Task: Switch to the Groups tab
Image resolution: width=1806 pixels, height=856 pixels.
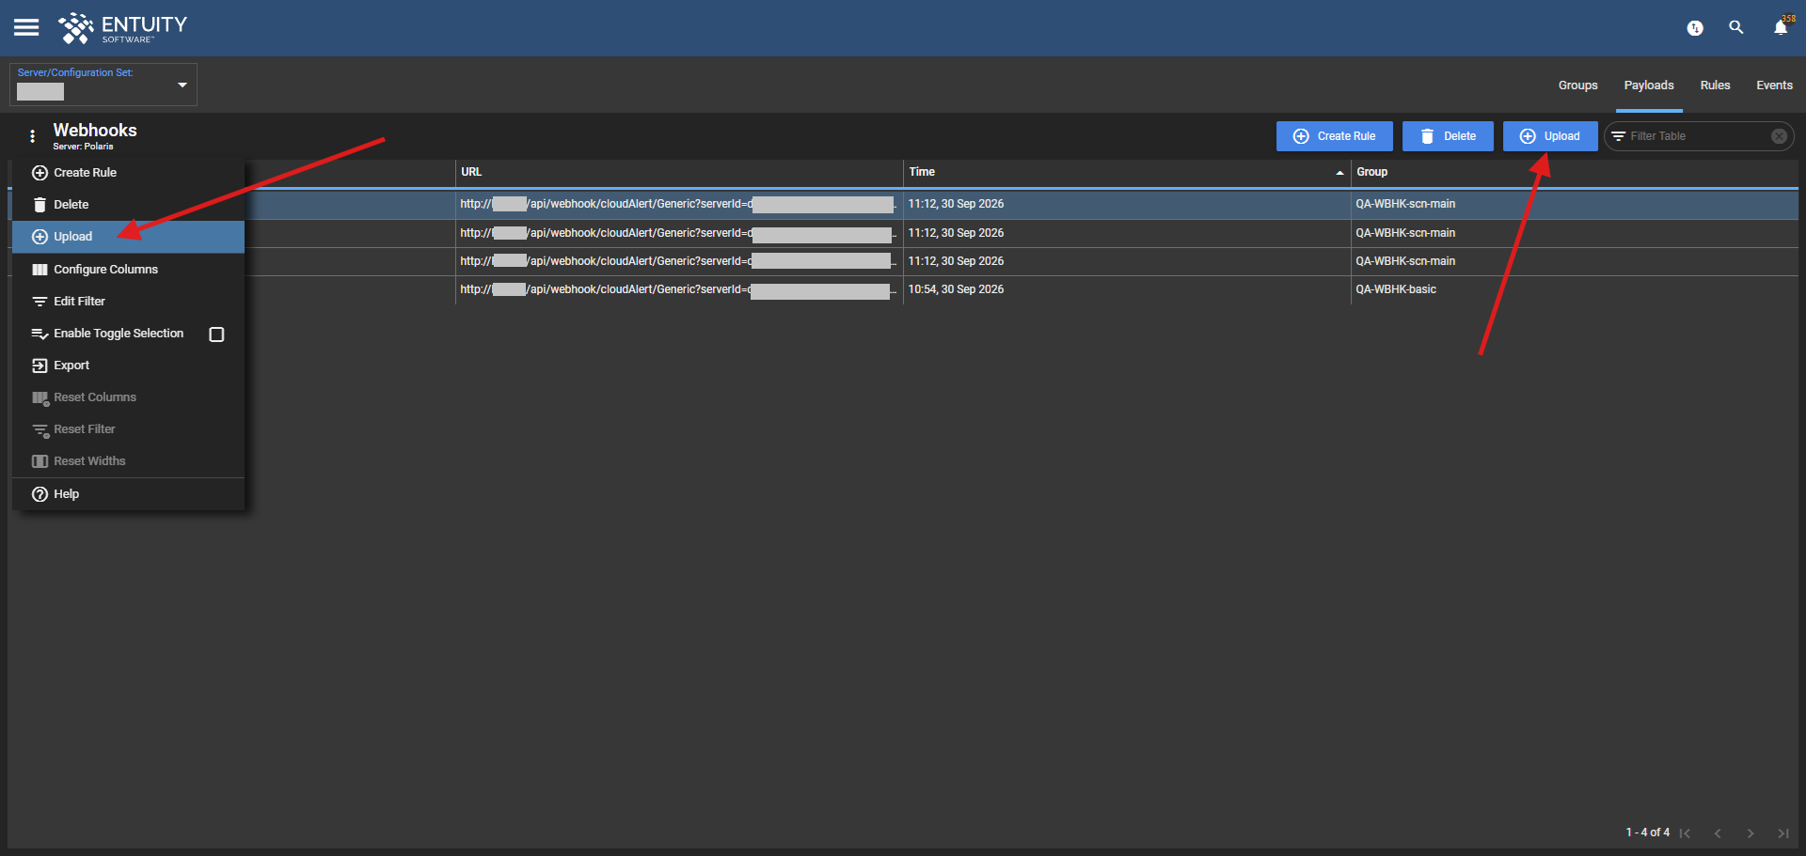Action: [x=1577, y=86]
